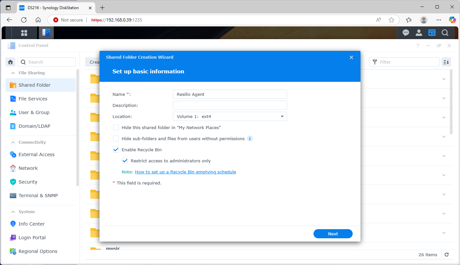Select Shared Folder in the sidebar

[x=34, y=85]
